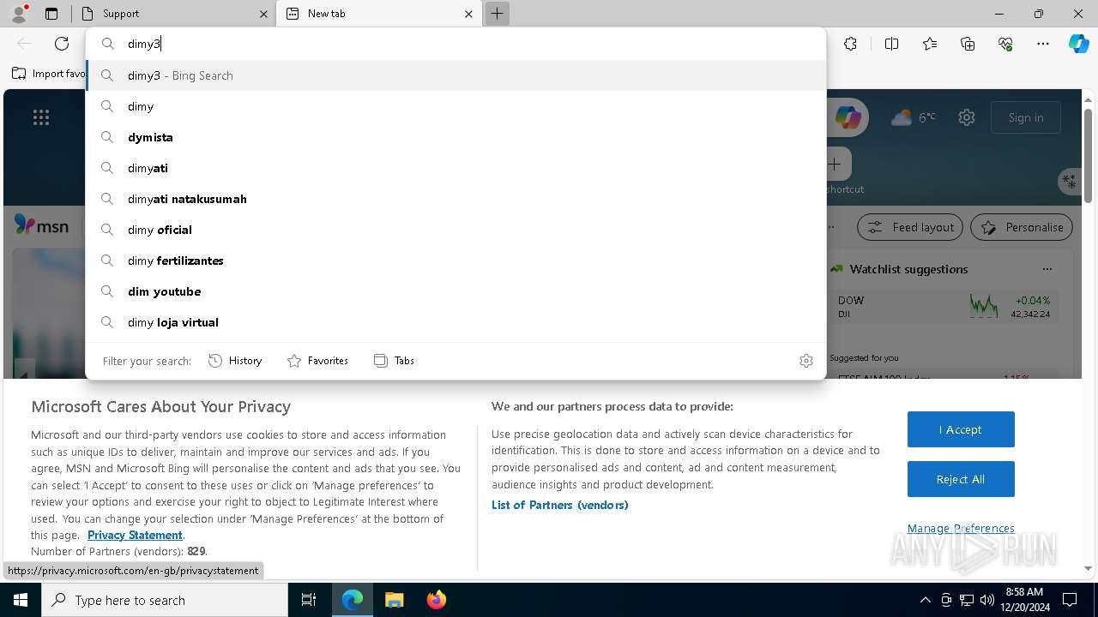The height and width of the screenshot is (617, 1098).
Task: Open a new browser tab with plus
Action: (497, 14)
